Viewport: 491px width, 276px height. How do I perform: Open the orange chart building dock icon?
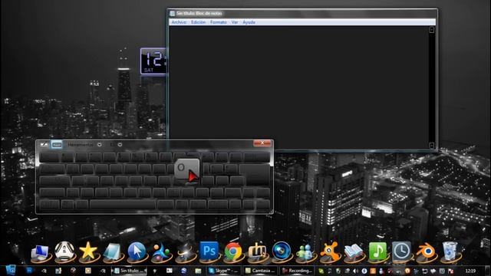[257, 251]
